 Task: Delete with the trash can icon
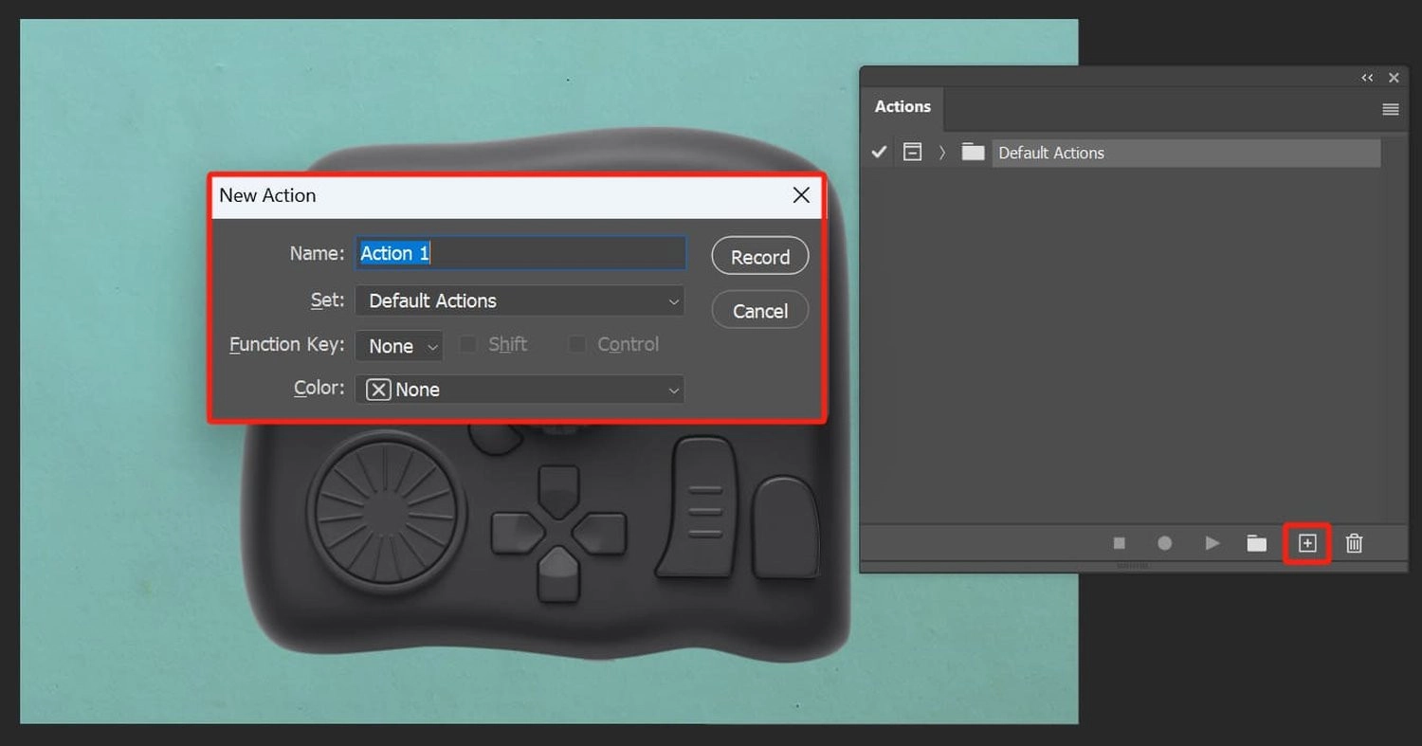tap(1355, 543)
